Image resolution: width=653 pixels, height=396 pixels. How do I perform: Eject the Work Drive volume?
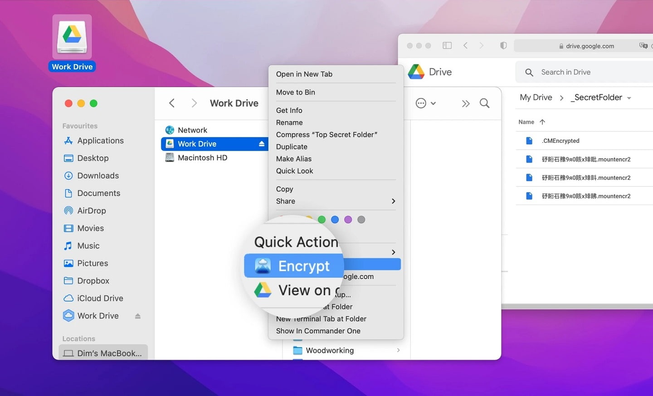137,316
